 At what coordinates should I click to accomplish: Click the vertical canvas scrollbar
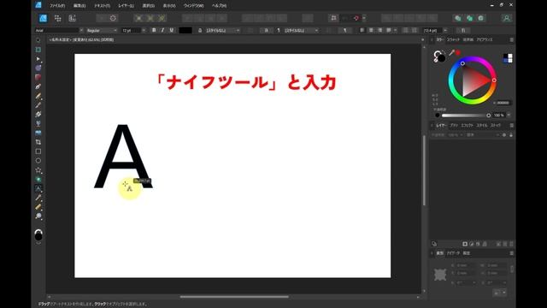[x=424, y=170]
